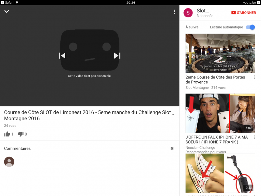Viewport: 261px width, 196px height.
Task: Skip to the previous video
Action: tap(62, 56)
